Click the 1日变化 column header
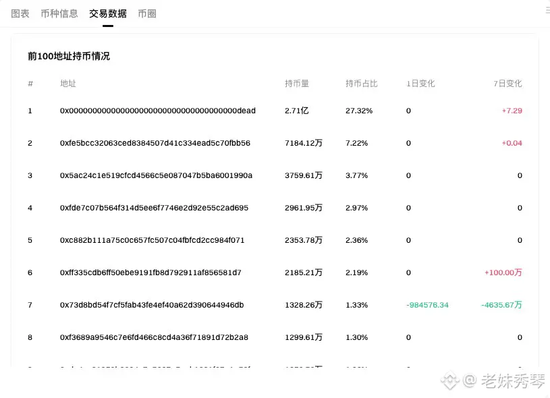 [420, 84]
